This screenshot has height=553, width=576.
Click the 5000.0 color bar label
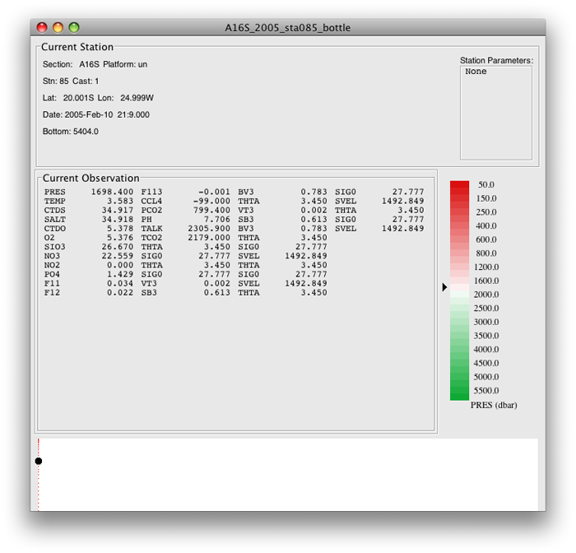click(486, 377)
